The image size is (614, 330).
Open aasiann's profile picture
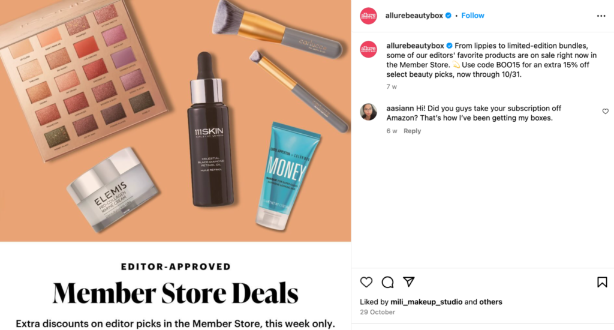[369, 112]
